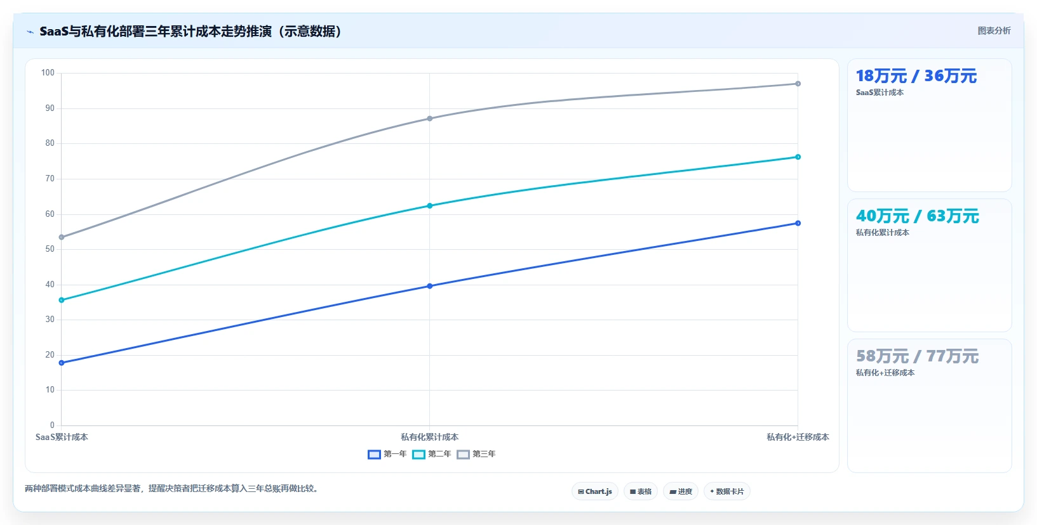
Task: Click the Chart.js tag
Action: point(595,491)
